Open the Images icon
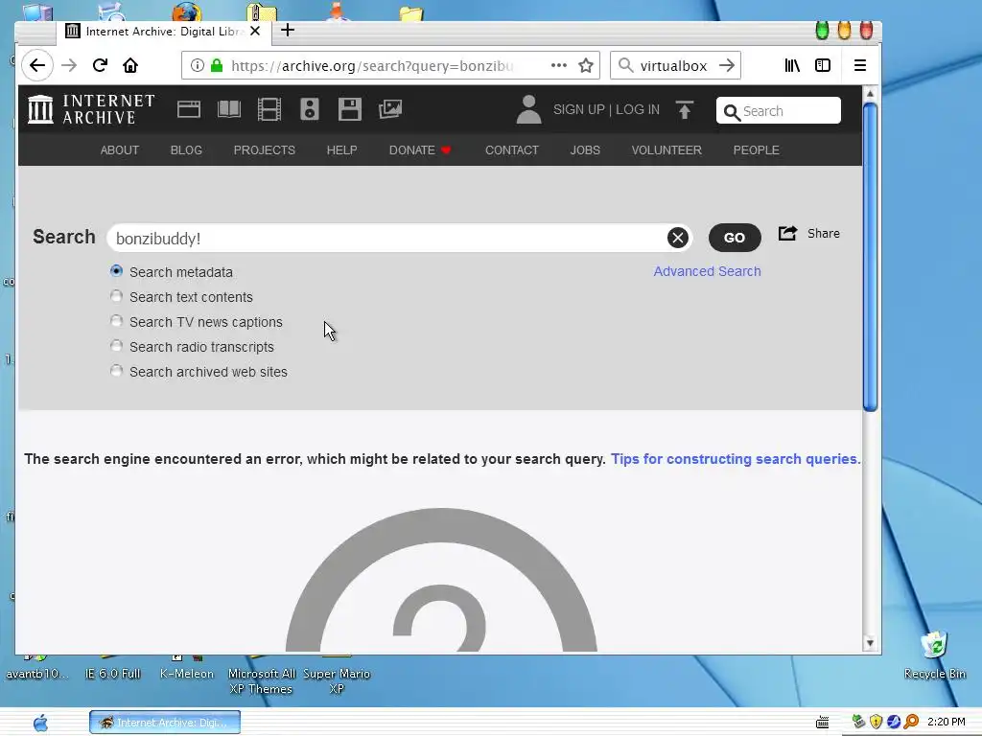This screenshot has height=736, width=982. [x=390, y=109]
